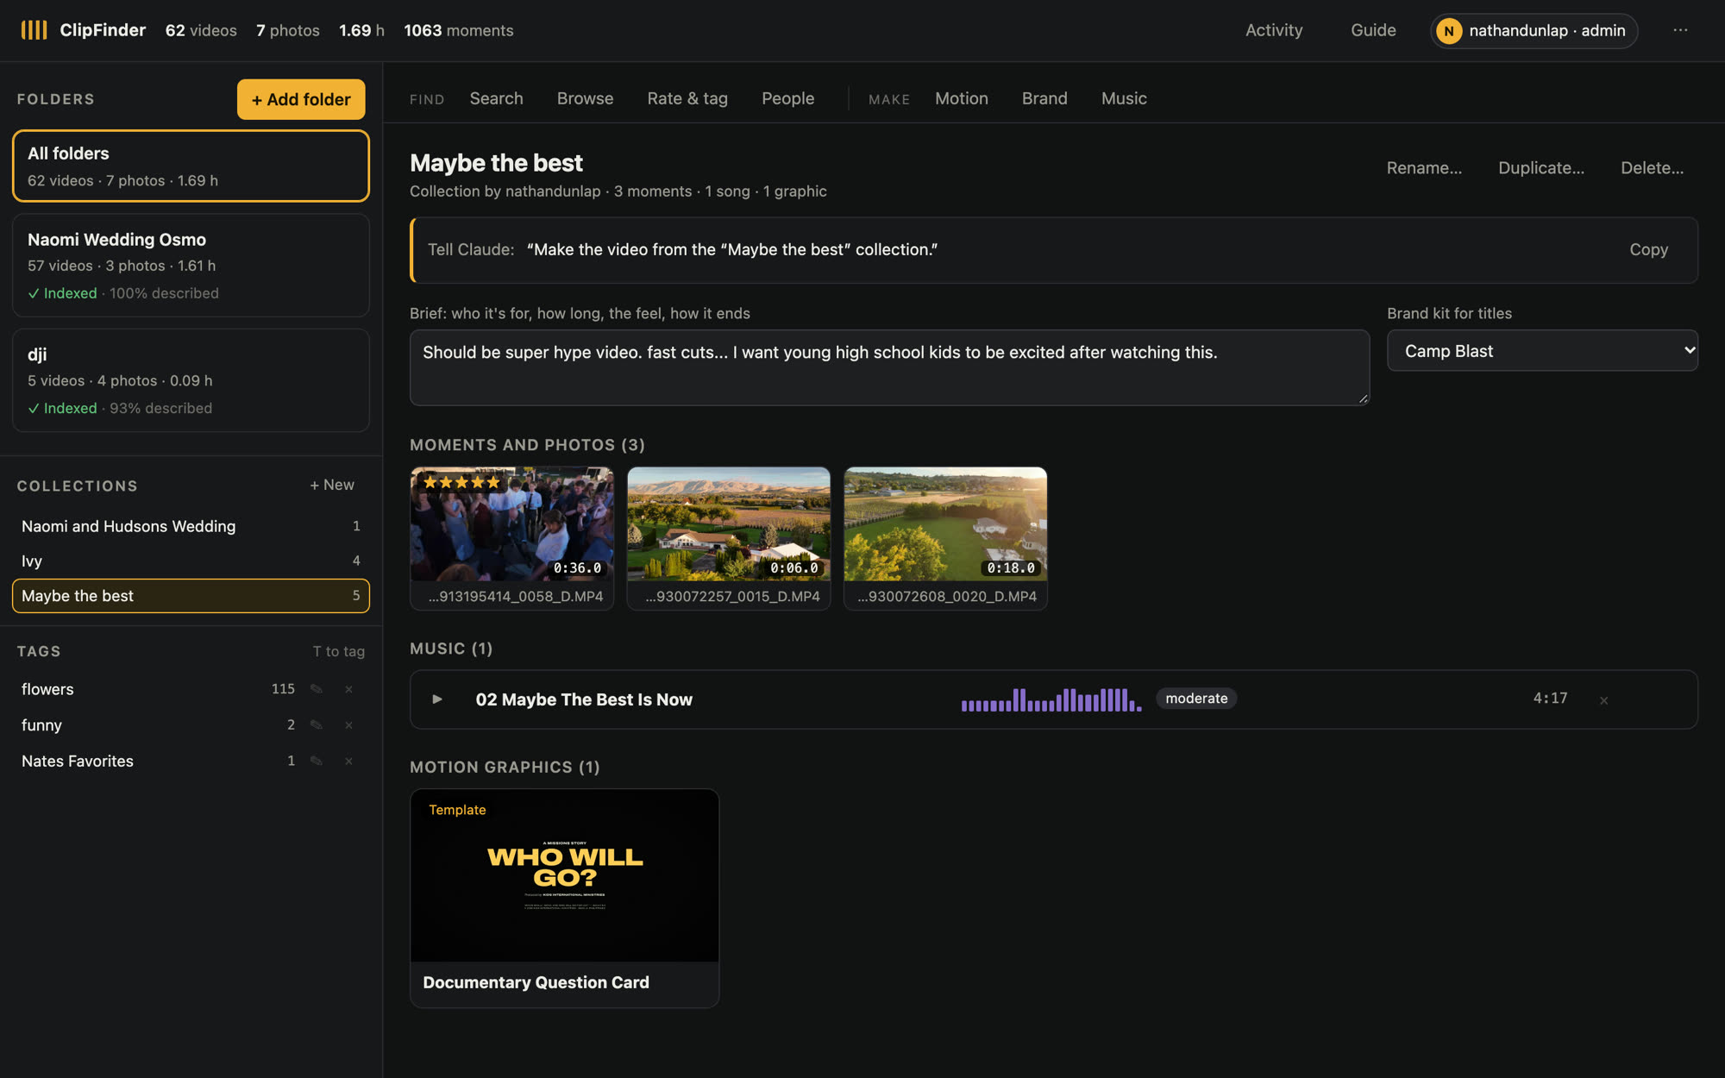Select the All folders card
The height and width of the screenshot is (1078, 1725).
click(x=191, y=166)
